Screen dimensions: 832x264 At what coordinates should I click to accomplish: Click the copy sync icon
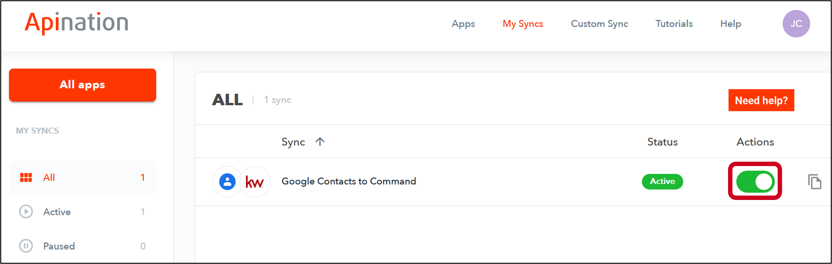click(x=814, y=182)
